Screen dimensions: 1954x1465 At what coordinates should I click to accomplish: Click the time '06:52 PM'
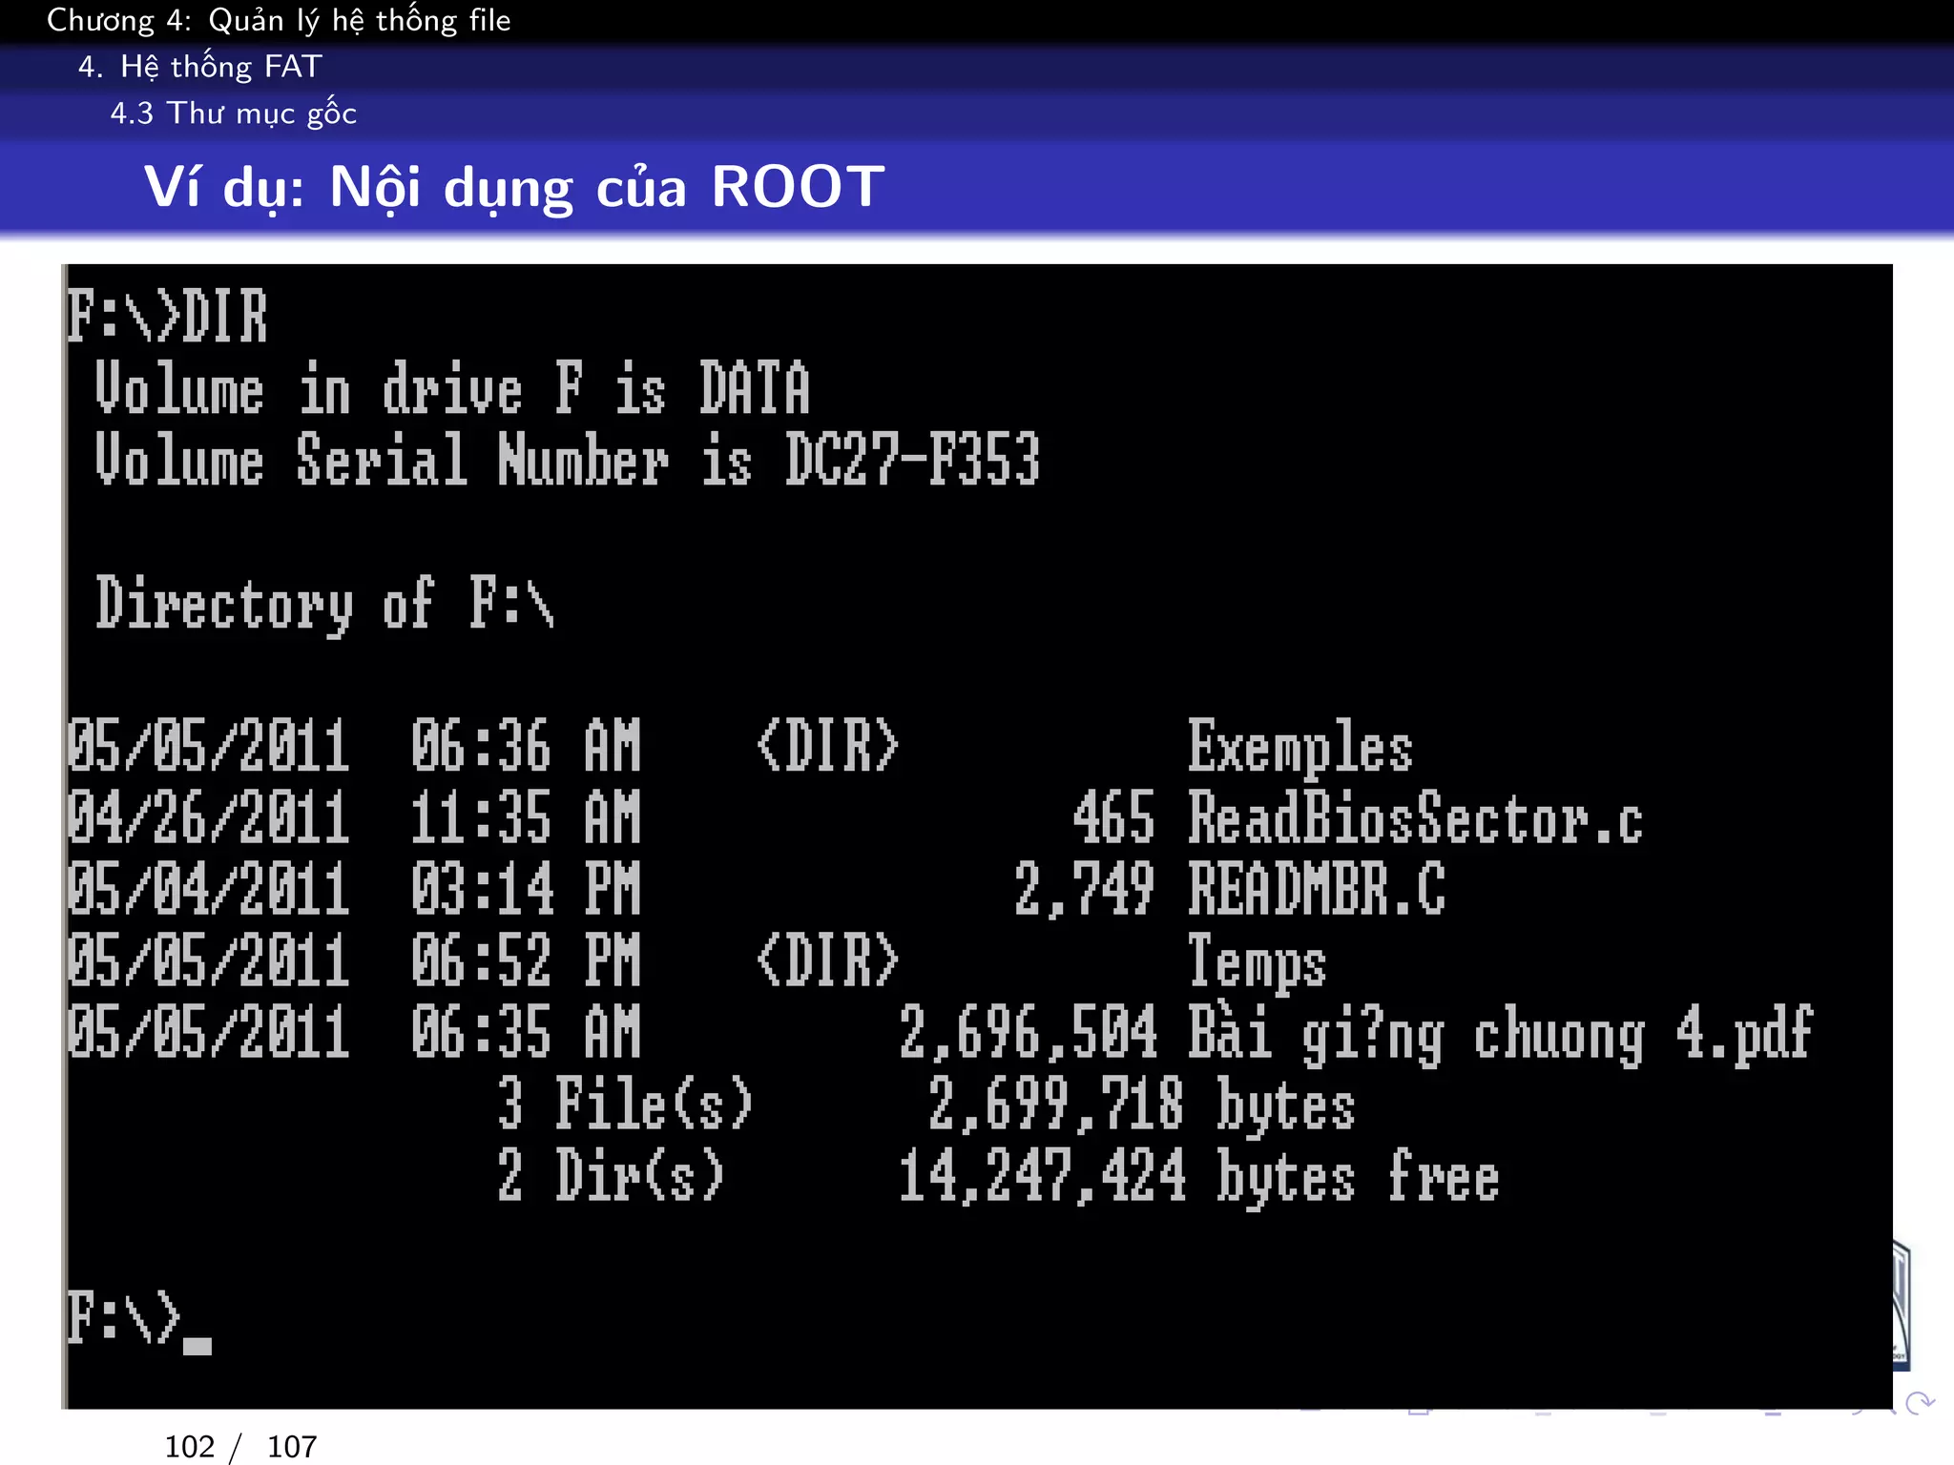526,960
